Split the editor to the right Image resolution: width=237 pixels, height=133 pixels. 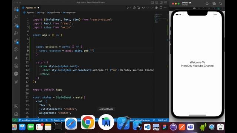[161, 8]
